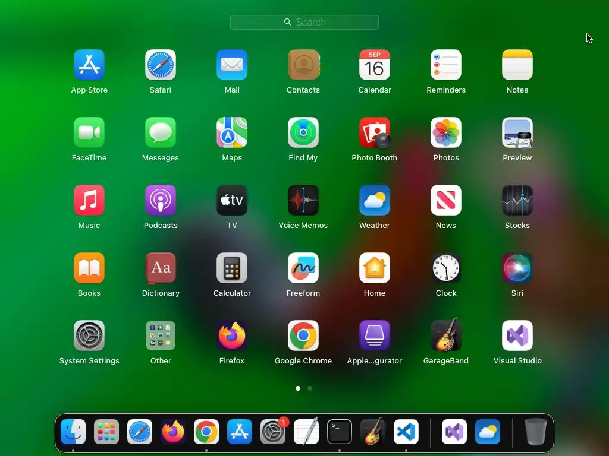
Task: Open the Podcasts app
Action: click(x=161, y=200)
